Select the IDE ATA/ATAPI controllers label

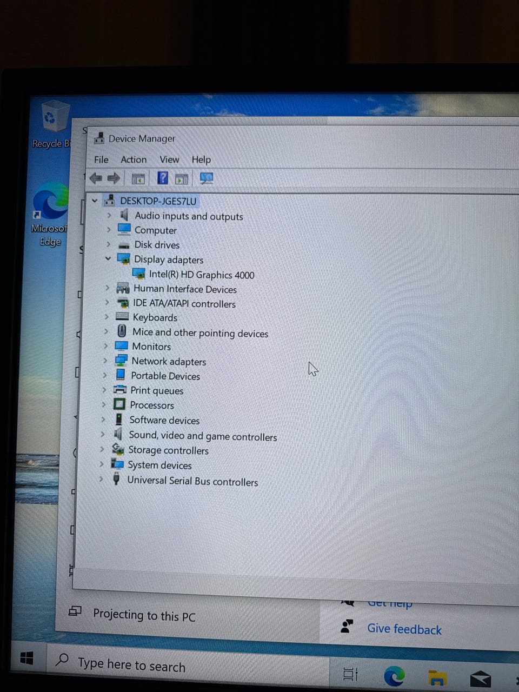(184, 304)
